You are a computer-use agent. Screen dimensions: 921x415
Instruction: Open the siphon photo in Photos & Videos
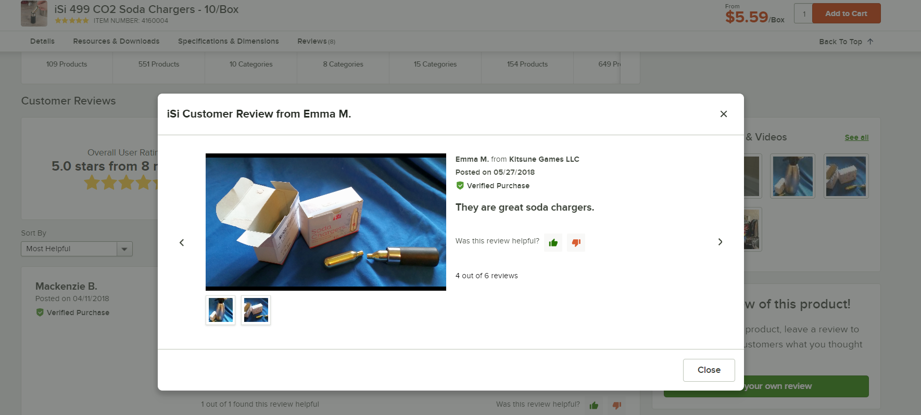(792, 176)
